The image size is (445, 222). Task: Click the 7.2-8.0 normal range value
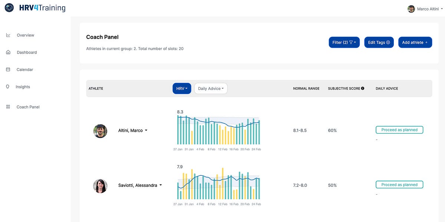(300, 185)
